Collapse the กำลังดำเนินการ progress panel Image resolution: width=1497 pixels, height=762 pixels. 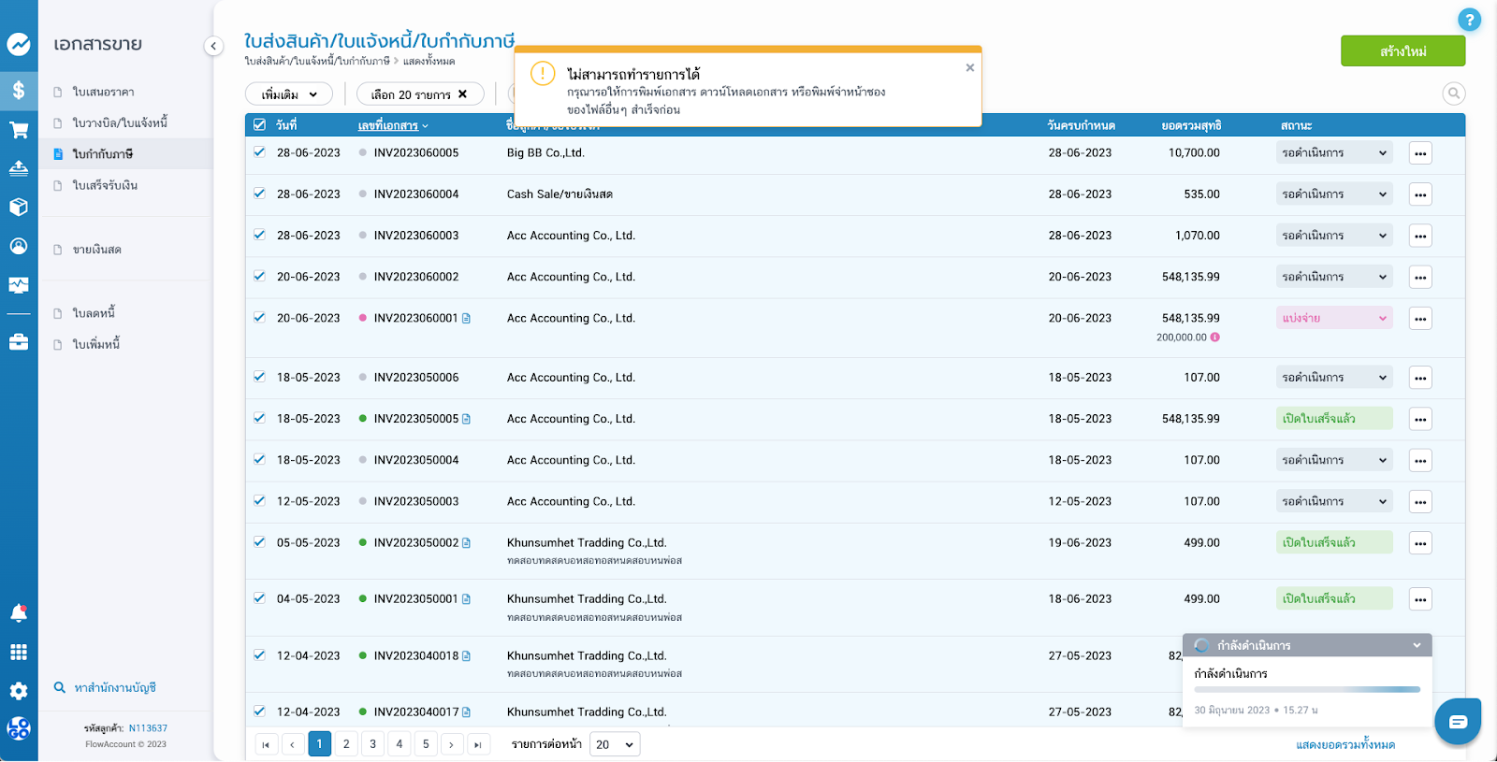1417,645
